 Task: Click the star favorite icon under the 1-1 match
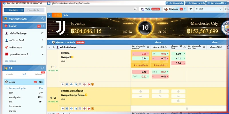(63, 84)
